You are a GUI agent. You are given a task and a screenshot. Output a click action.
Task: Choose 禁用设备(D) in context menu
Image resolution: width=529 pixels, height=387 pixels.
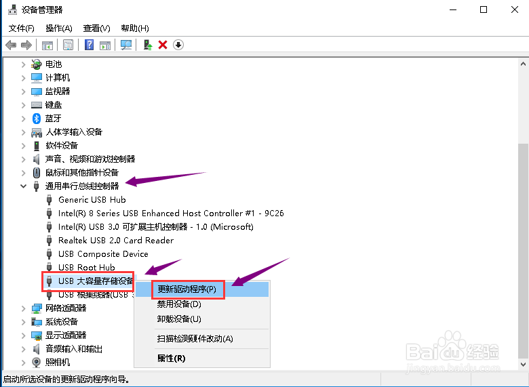(x=202, y=304)
